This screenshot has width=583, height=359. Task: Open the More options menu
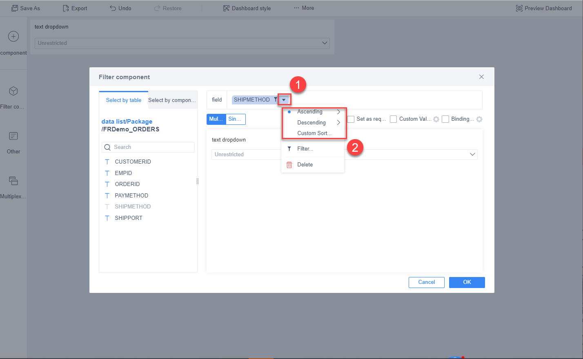304,8
